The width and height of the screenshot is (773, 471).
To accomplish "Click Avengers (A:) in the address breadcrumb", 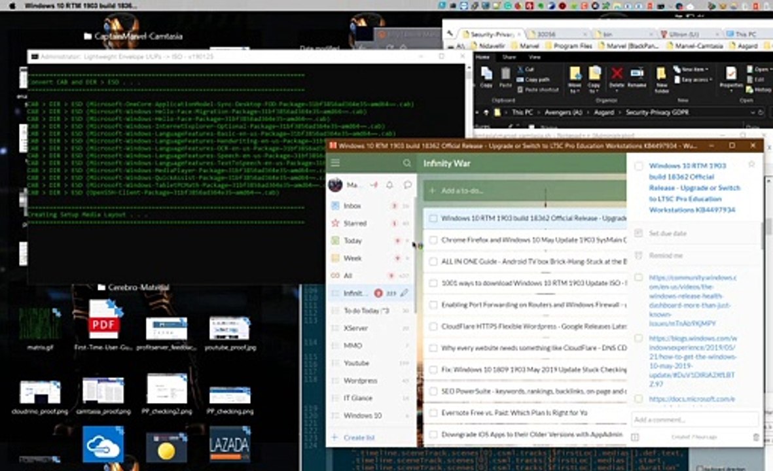I will (x=564, y=113).
